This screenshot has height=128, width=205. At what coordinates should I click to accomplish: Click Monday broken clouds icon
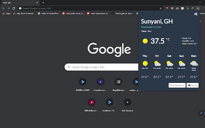(x=194, y=63)
